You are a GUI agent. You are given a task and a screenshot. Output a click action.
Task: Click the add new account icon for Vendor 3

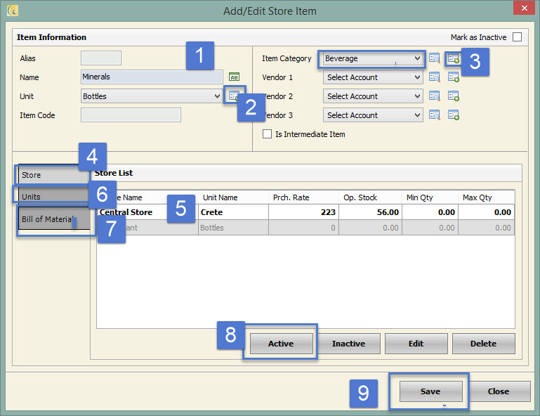pyautogui.click(x=453, y=115)
